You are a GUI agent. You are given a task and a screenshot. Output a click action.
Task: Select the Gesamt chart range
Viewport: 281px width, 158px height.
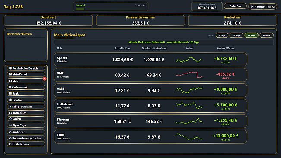tap(266, 35)
